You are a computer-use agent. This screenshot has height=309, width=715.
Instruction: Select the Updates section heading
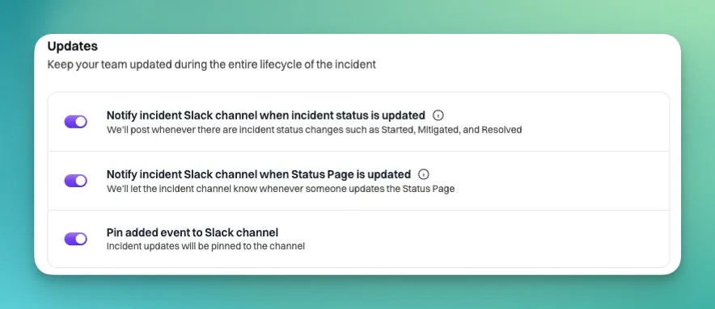point(73,46)
